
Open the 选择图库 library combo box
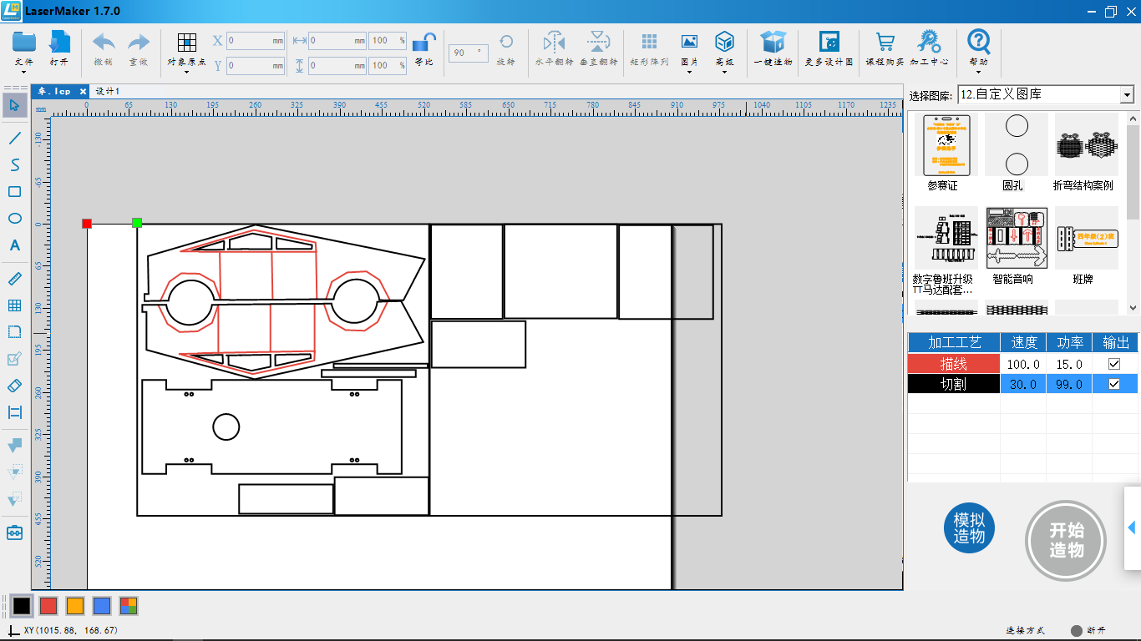click(x=1046, y=94)
